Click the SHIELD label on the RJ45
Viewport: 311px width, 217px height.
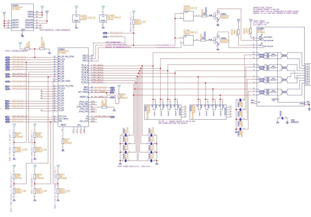[x=302, y=104]
